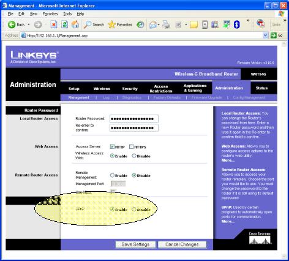
Task: Toggle the HTTP access server checkbox
Action: [112, 146]
